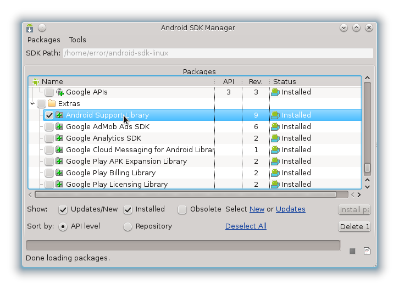Click installed status icon for Play Billing Library
Image resolution: width=399 pixels, height=289 pixels.
pos(275,173)
